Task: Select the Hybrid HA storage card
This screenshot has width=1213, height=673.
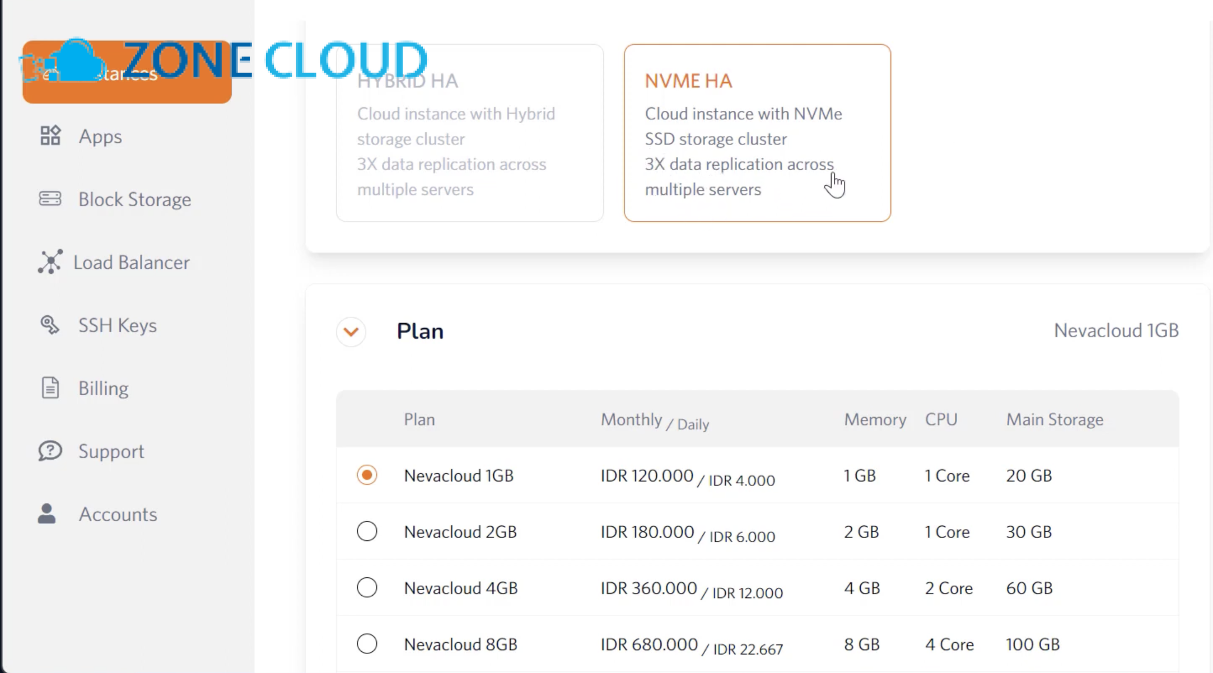Action: pos(470,133)
